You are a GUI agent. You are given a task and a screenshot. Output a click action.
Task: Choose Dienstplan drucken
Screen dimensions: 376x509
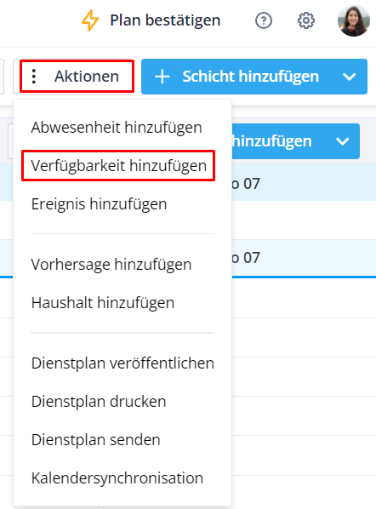(x=99, y=402)
